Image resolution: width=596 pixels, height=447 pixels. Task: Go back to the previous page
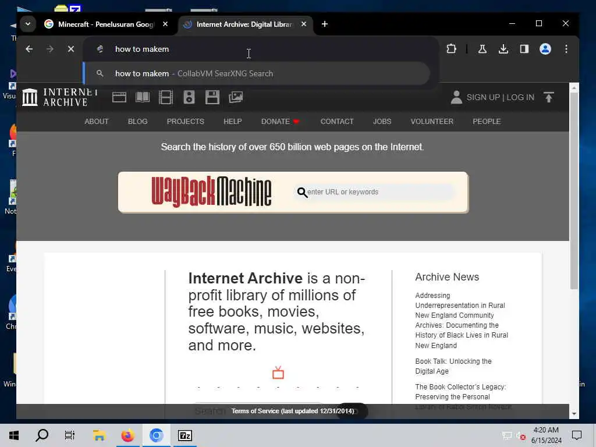click(x=29, y=49)
